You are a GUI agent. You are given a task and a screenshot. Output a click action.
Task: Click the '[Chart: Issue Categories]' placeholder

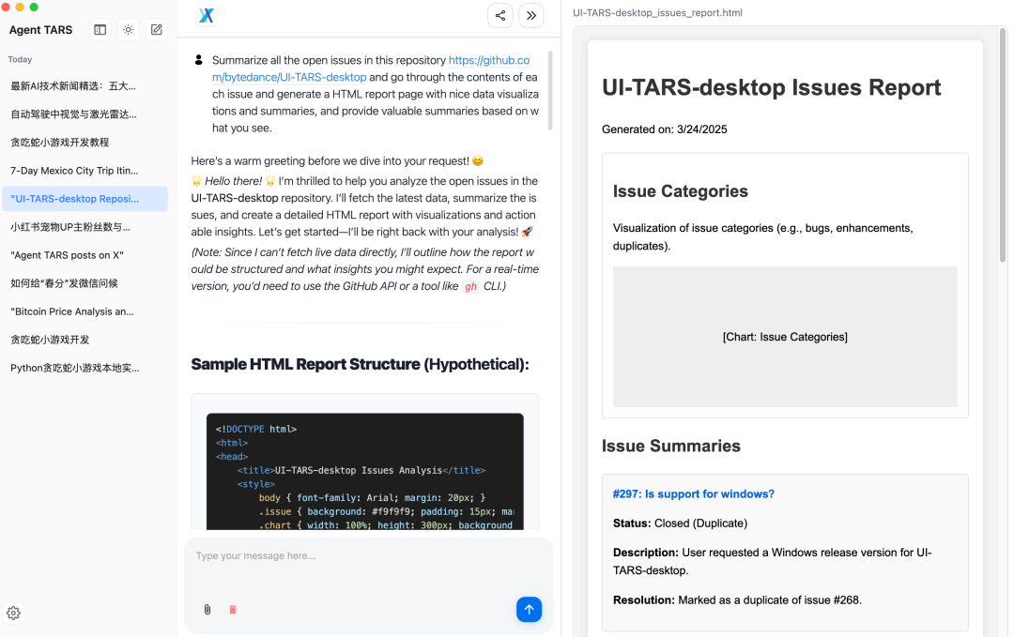click(784, 337)
